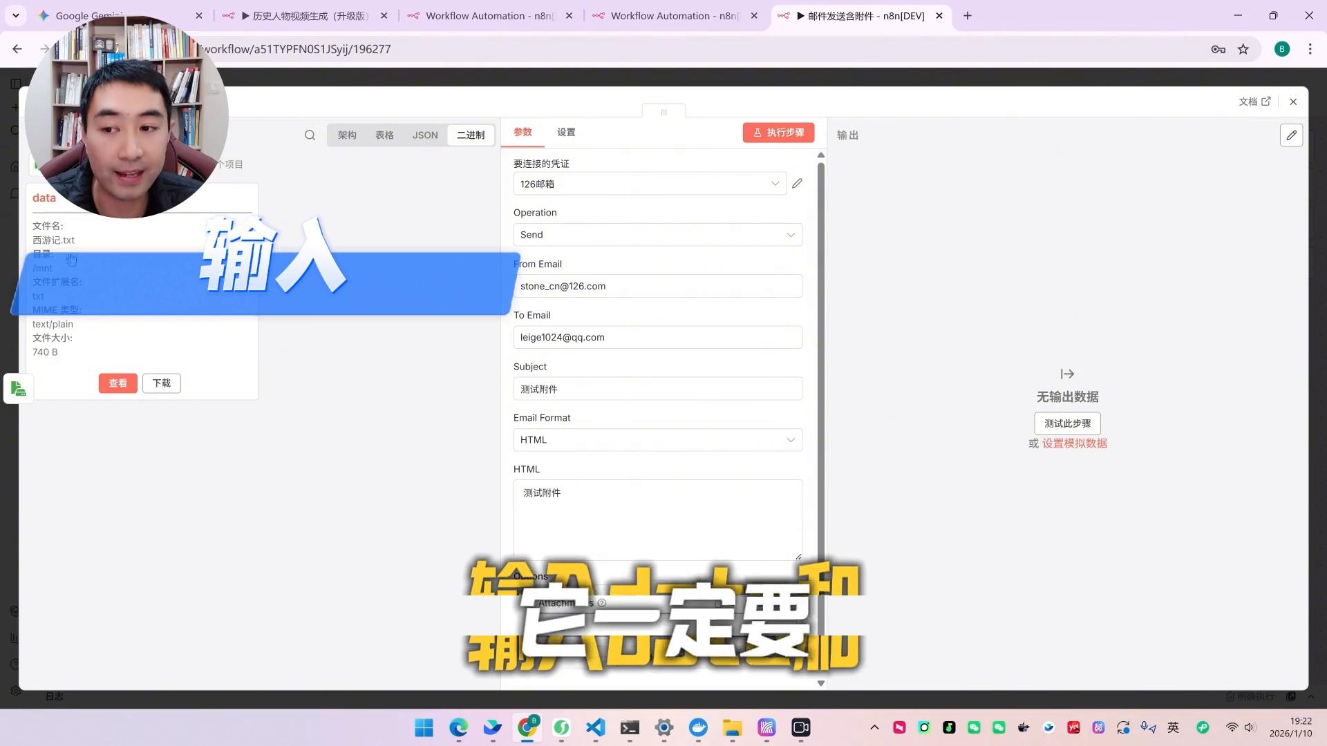The height and width of the screenshot is (746, 1327).
Task: Click the green file icon at left edge
Action: (19, 389)
